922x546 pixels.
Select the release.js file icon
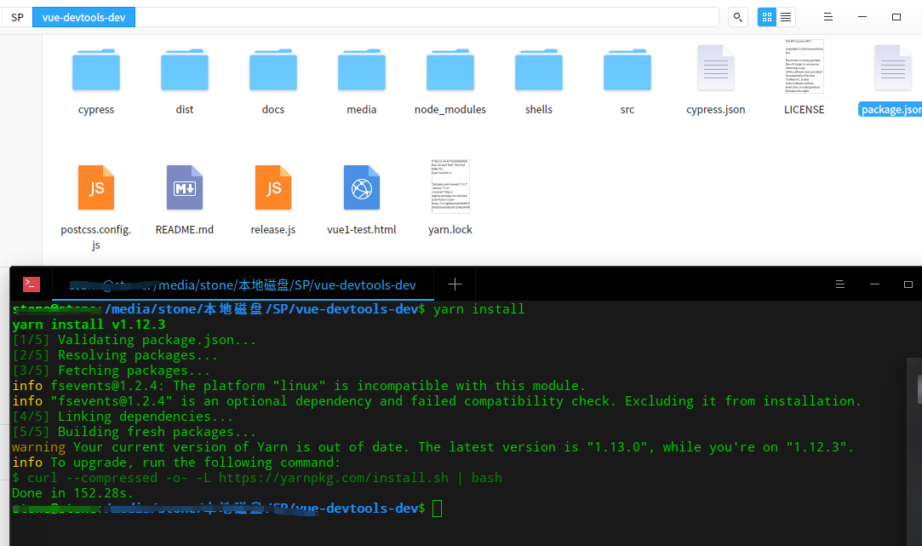click(272, 187)
